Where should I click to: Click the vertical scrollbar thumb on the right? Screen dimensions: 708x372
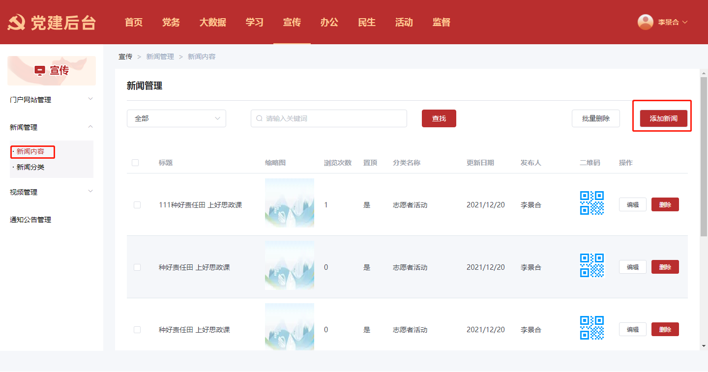click(704, 157)
